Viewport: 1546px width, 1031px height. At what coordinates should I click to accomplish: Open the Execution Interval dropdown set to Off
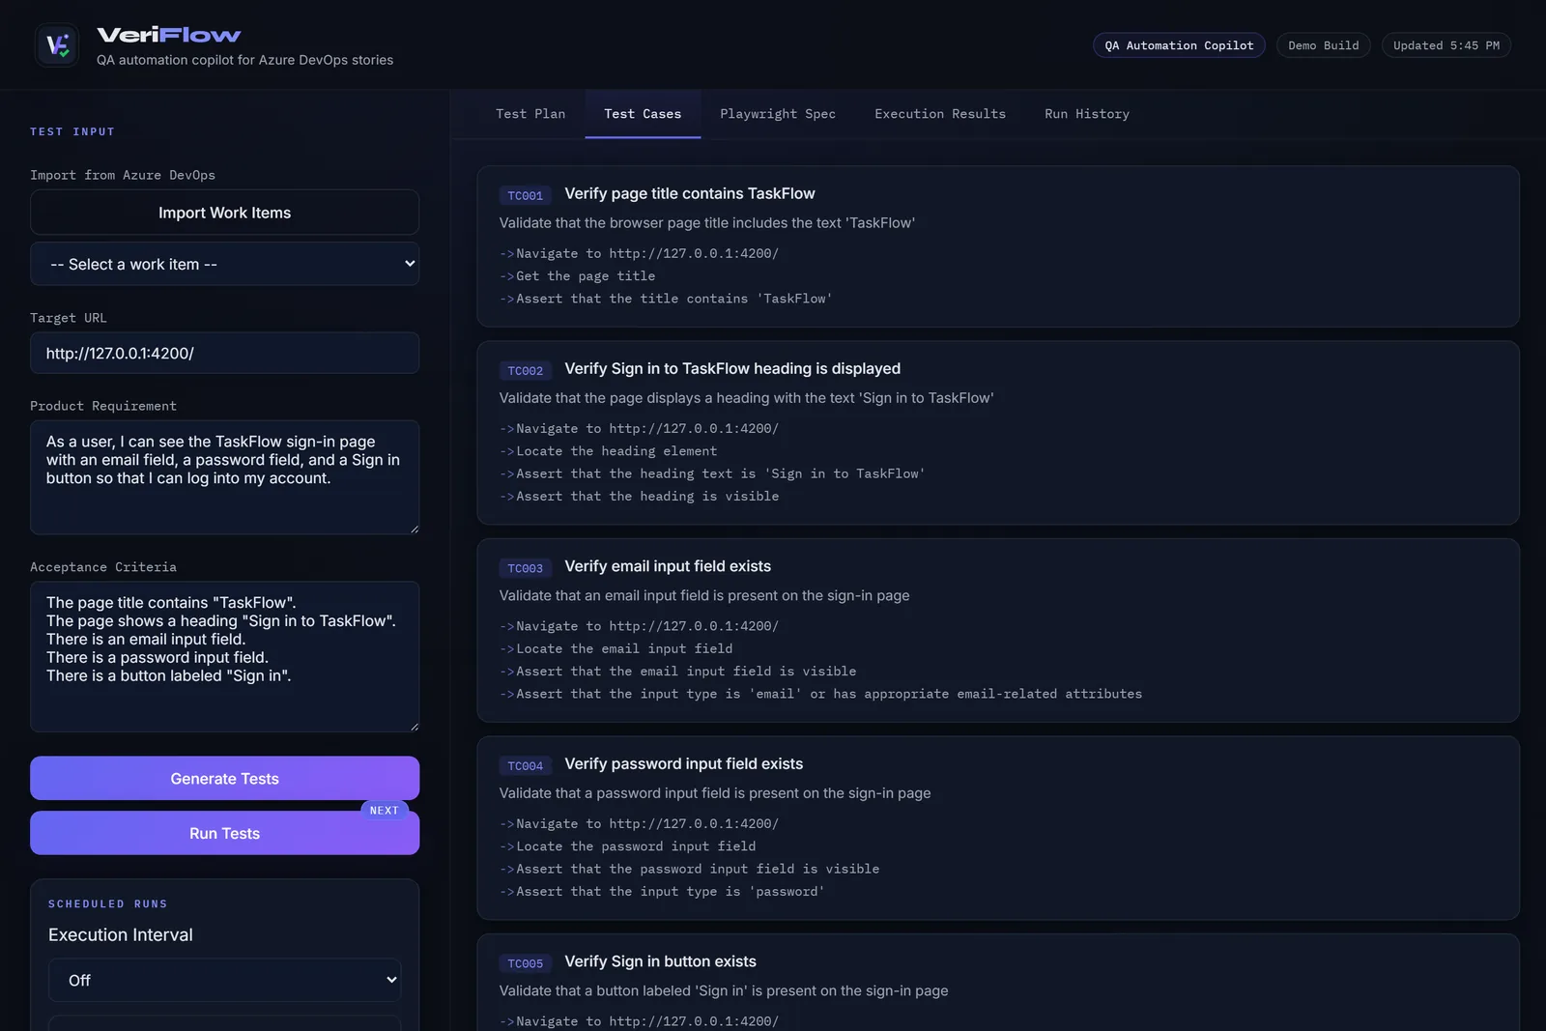click(x=224, y=980)
